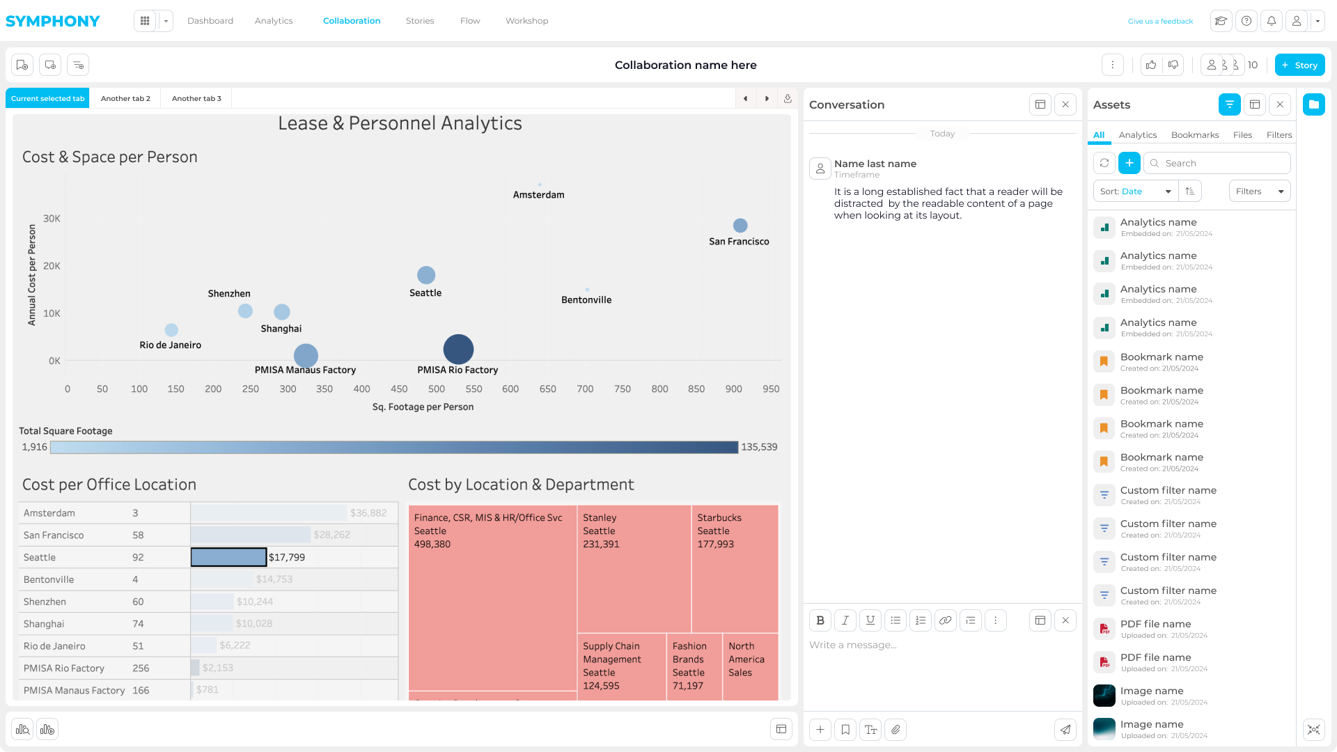Click the Story button

click(x=1299, y=65)
